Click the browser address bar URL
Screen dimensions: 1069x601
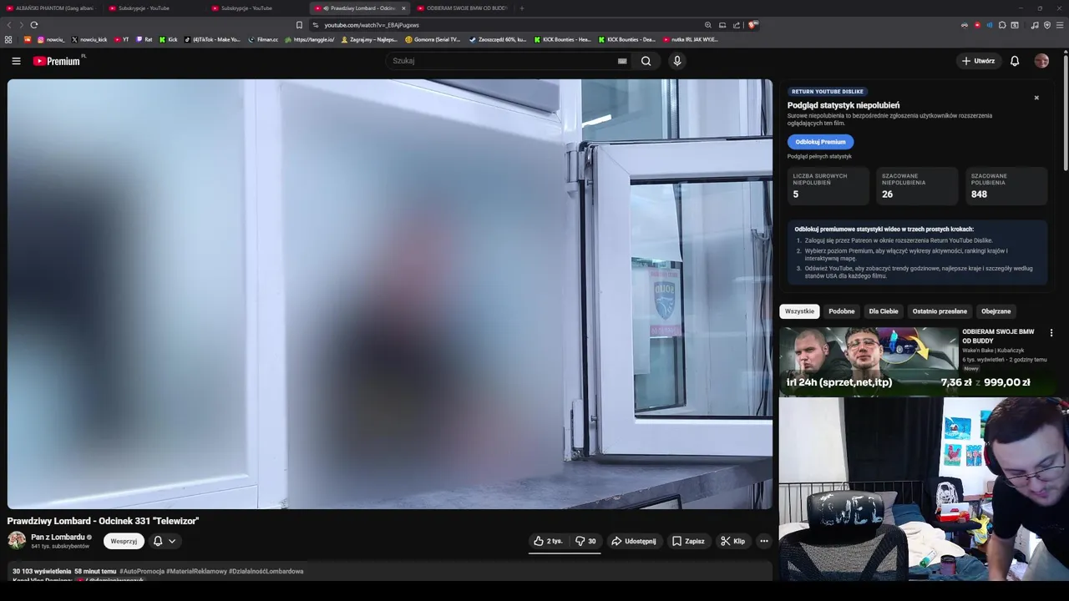[372, 25]
